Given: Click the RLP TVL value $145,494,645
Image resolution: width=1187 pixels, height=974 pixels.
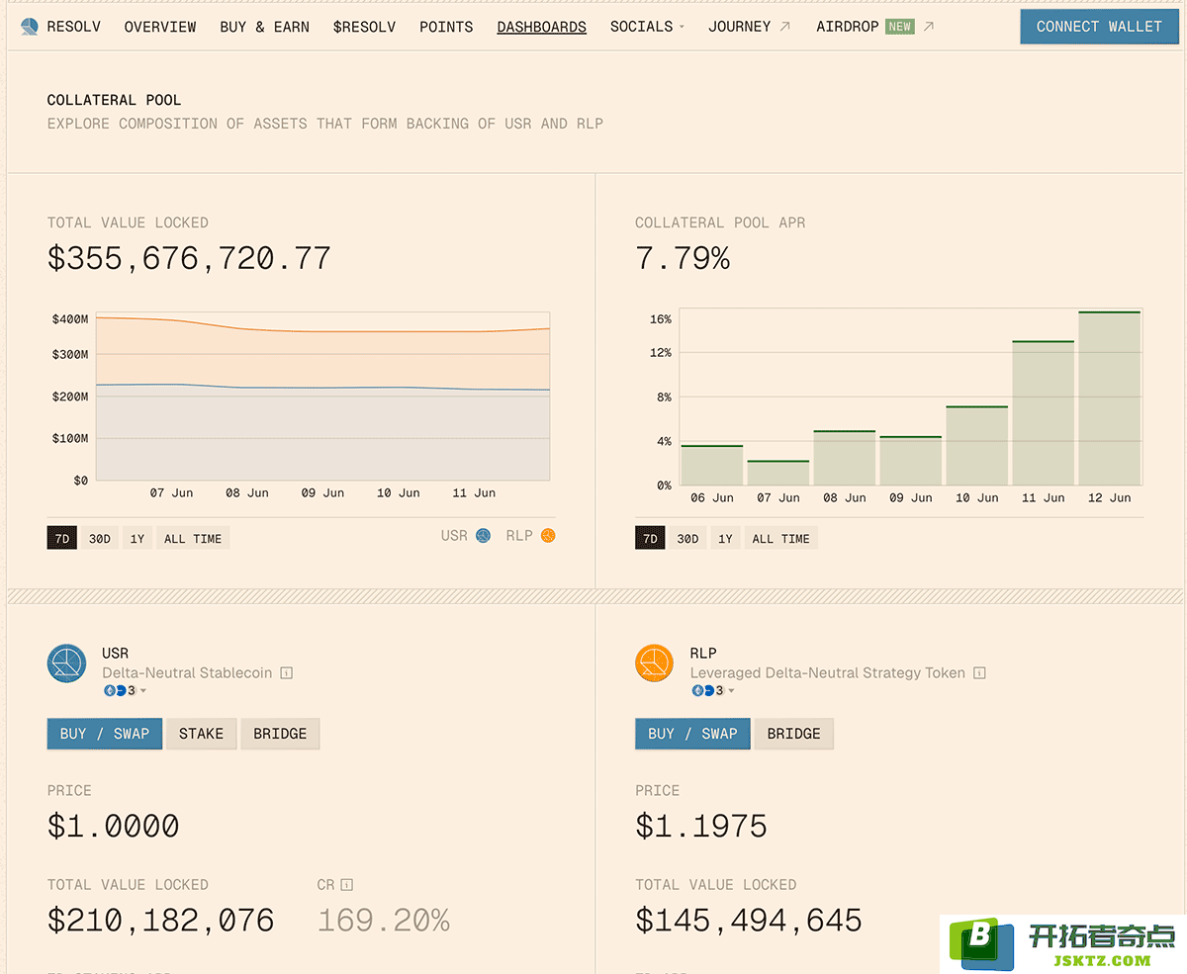Looking at the screenshot, I should (749, 921).
